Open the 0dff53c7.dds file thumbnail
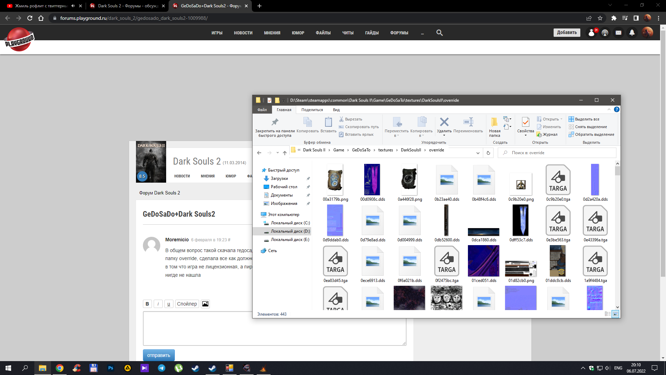The width and height of the screenshot is (666, 375). [521, 220]
